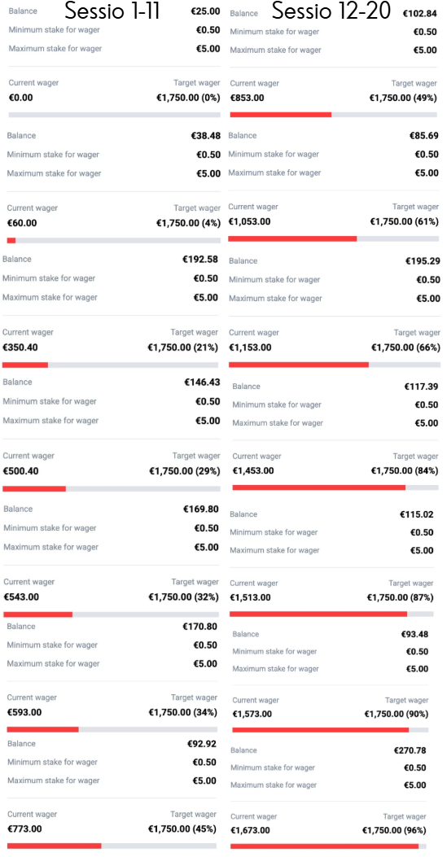The height and width of the screenshot is (857, 447).
Task: Click the 21% wager progress bar
Action: point(111,365)
